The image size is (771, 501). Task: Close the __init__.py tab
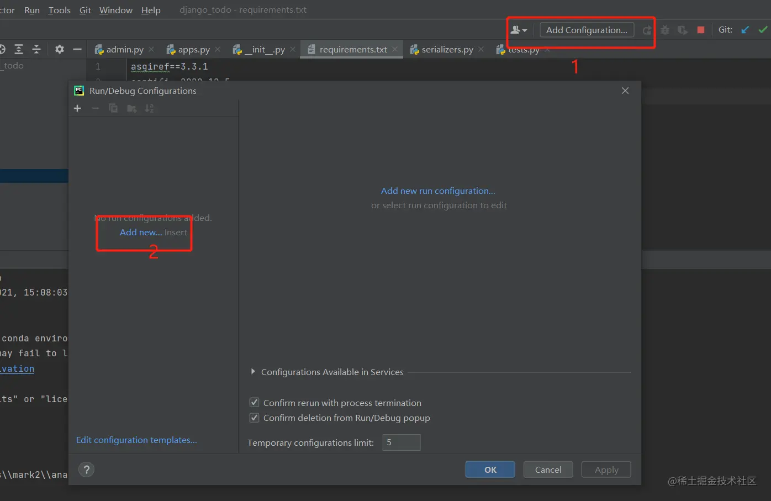293,49
